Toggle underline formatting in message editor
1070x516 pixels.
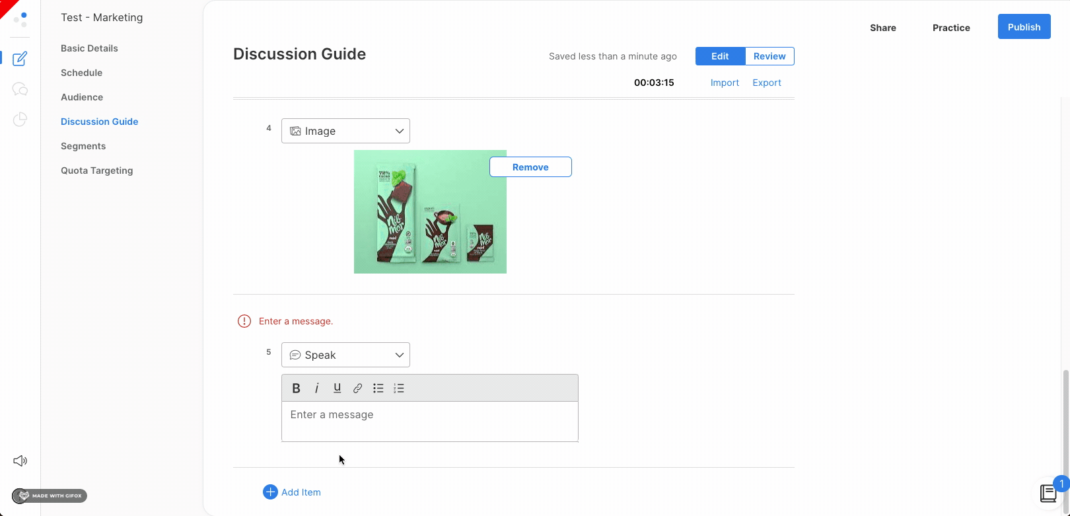tap(337, 388)
